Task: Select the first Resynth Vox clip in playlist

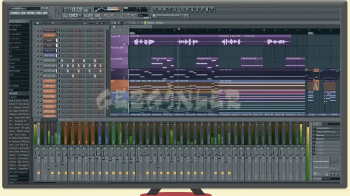Action: coord(162,62)
